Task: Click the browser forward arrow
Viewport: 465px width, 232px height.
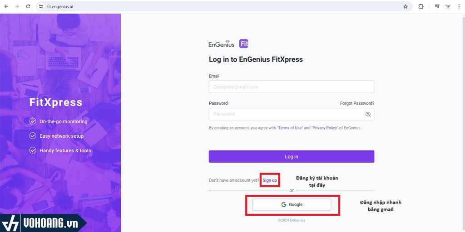Action: point(17,7)
